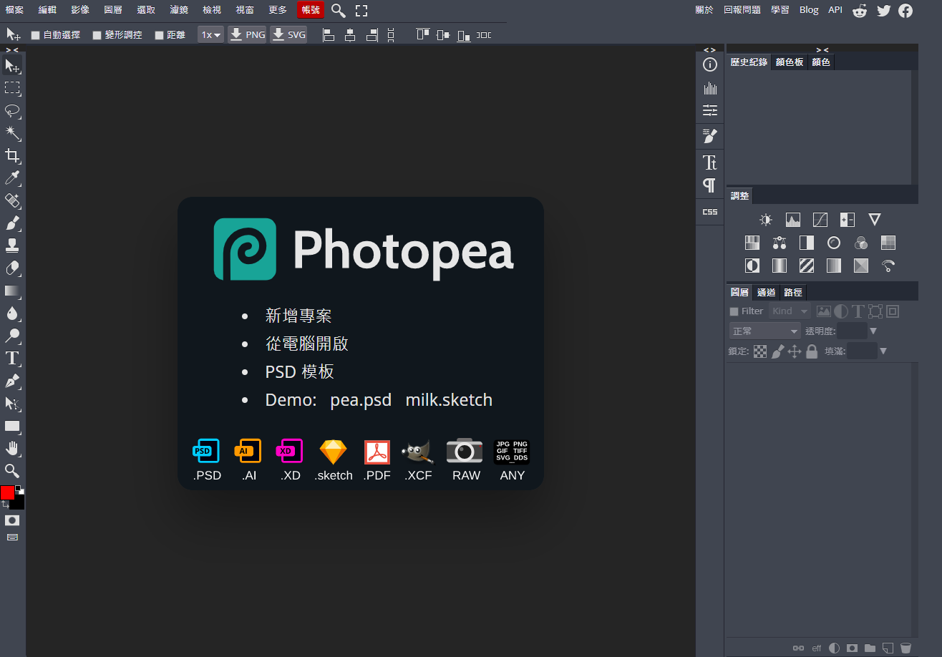Open the Info panel icon
Image resolution: width=942 pixels, height=657 pixels.
(709, 65)
